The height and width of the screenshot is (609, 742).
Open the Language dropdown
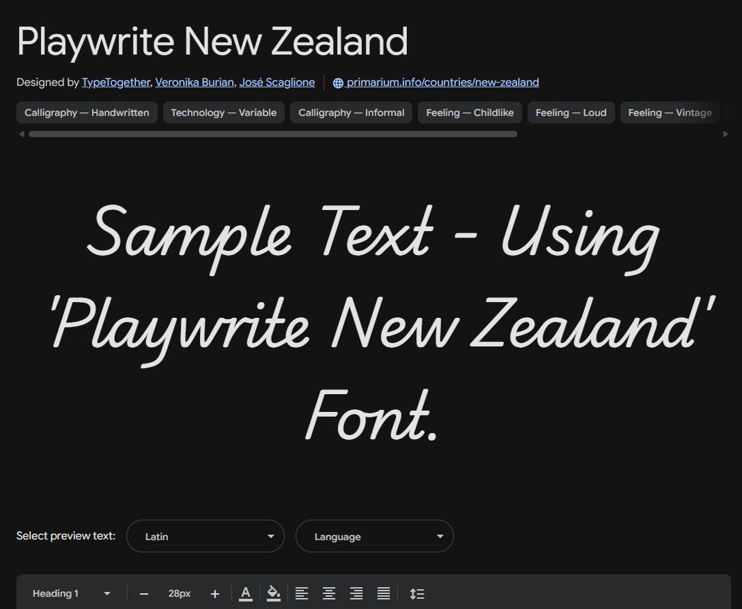pyautogui.click(x=374, y=536)
